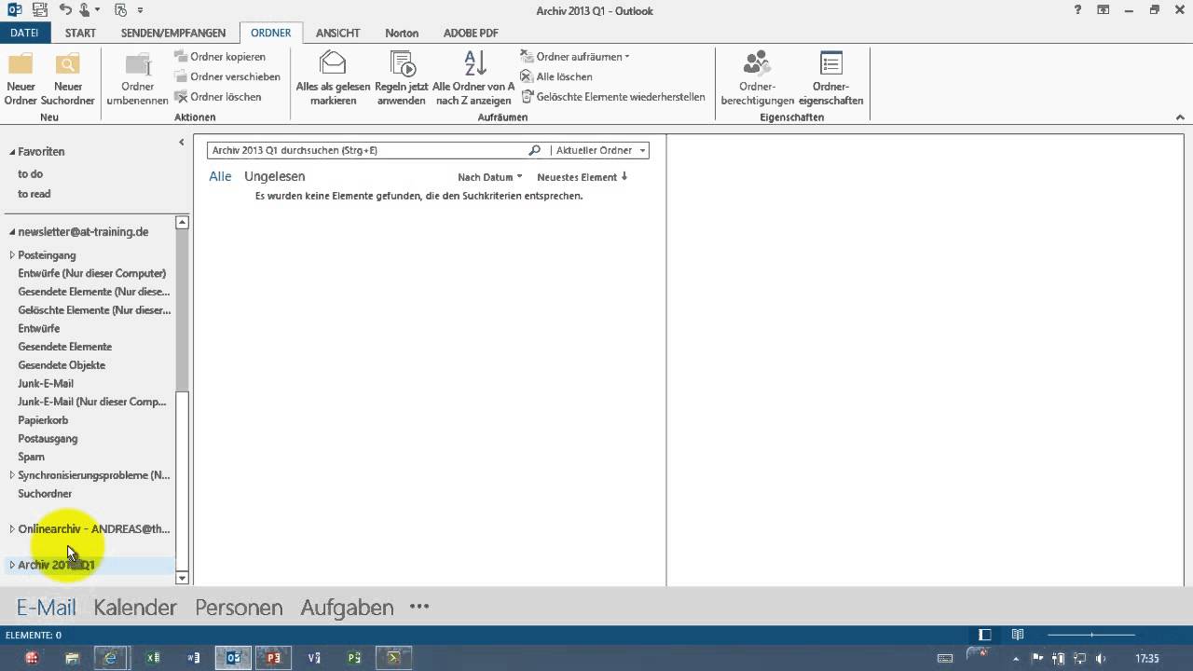The image size is (1193, 671).
Task: Switch to the SENDEN/EMPFANGEN tab
Action: click(x=173, y=33)
